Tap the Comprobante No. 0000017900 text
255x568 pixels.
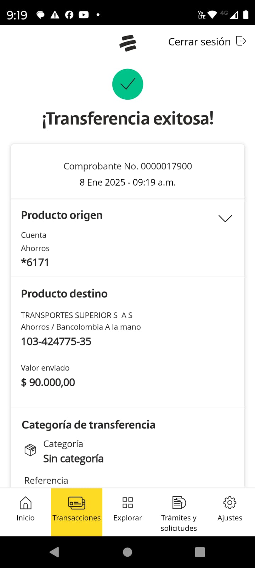pos(127,166)
